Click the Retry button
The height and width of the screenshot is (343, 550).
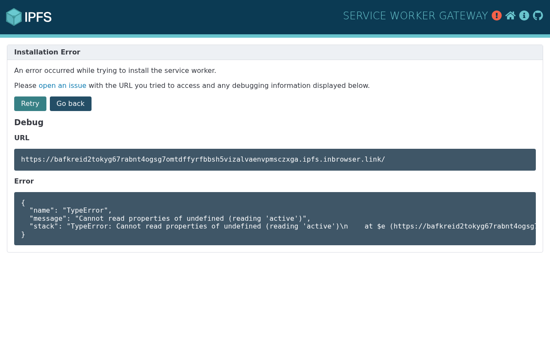[30, 104]
